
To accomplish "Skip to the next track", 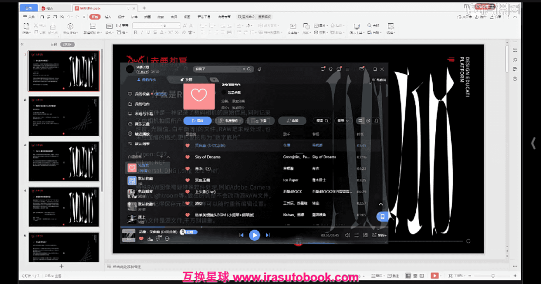I will click(268, 235).
